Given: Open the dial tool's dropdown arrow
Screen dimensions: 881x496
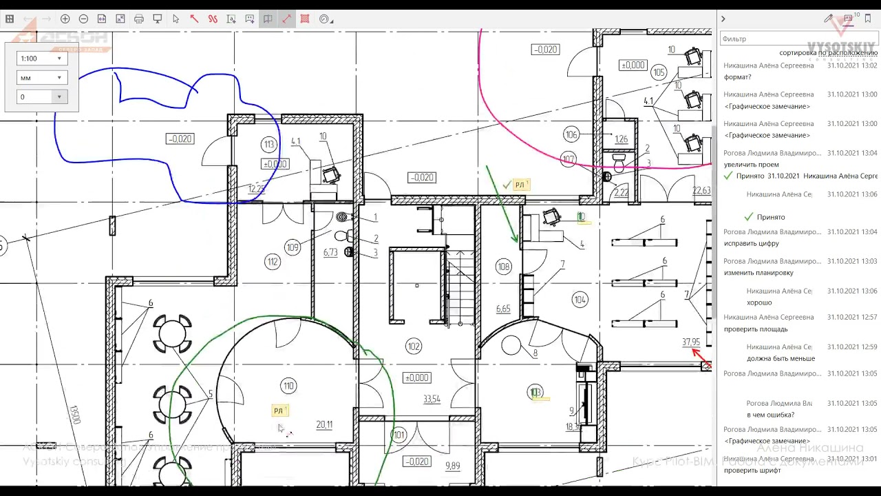Looking at the screenshot, I should click(332, 21).
